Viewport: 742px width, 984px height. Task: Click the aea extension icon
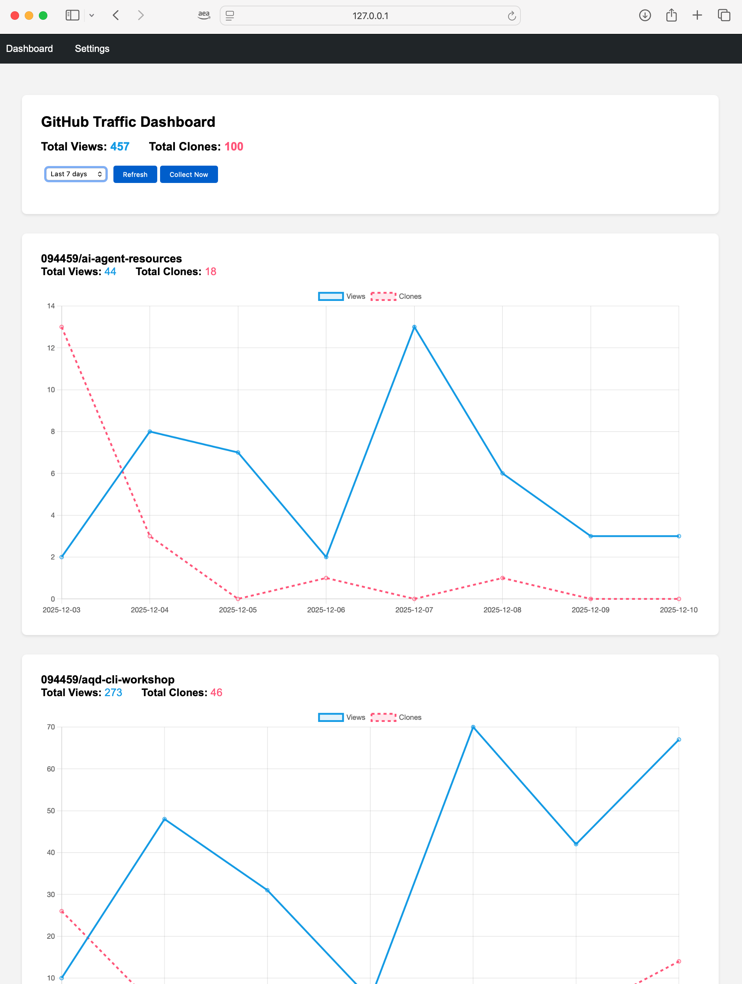point(204,15)
